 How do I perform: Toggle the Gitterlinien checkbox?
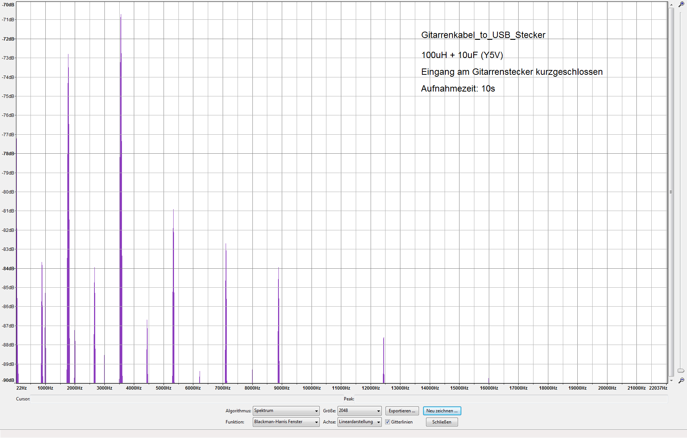387,422
